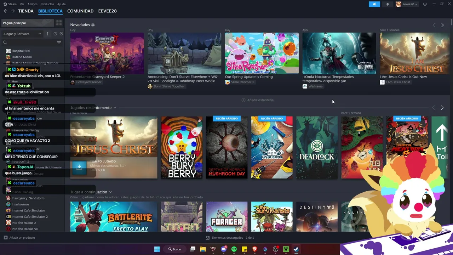Open File Explorer from the taskbar
The image size is (453, 255).
pos(203,249)
